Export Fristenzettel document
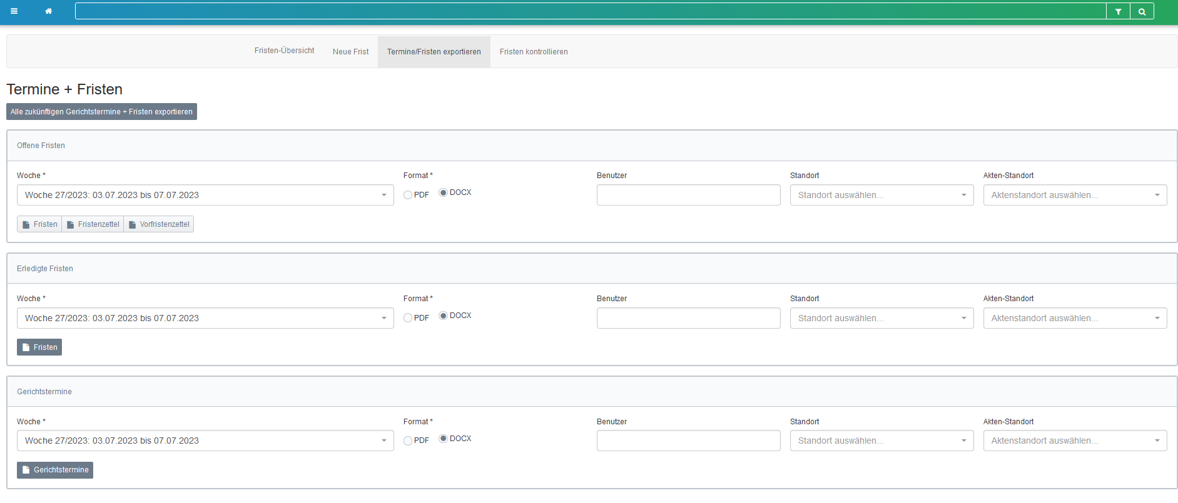Image resolution: width=1178 pixels, height=503 pixels. point(93,224)
